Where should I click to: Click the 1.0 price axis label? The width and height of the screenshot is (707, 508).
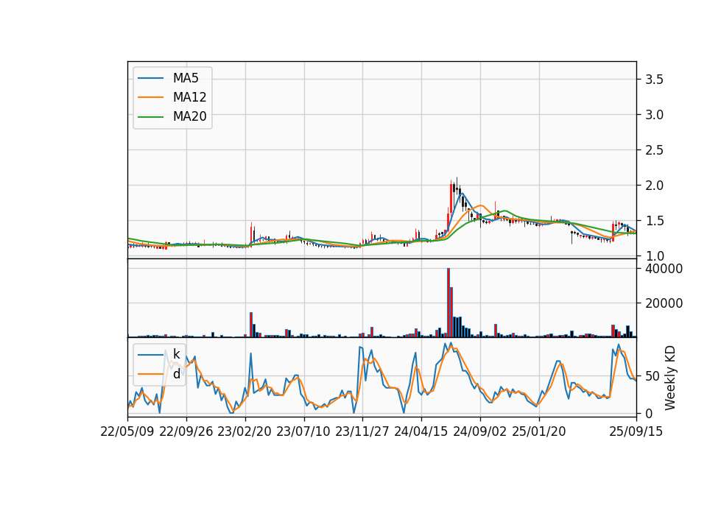(x=654, y=256)
